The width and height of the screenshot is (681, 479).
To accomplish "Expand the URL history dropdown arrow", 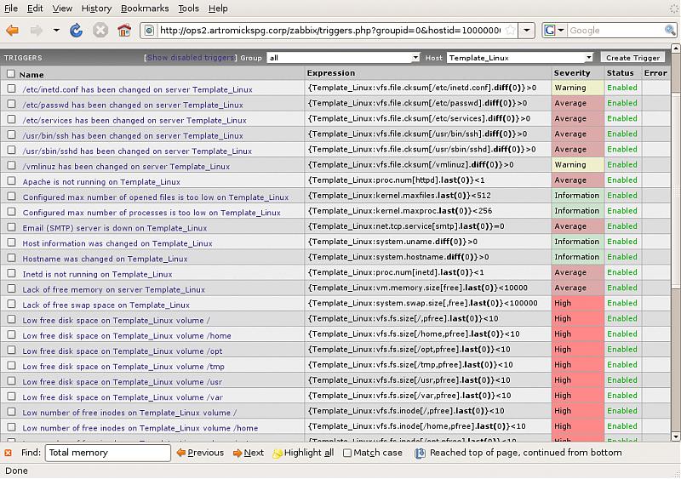I will point(526,31).
